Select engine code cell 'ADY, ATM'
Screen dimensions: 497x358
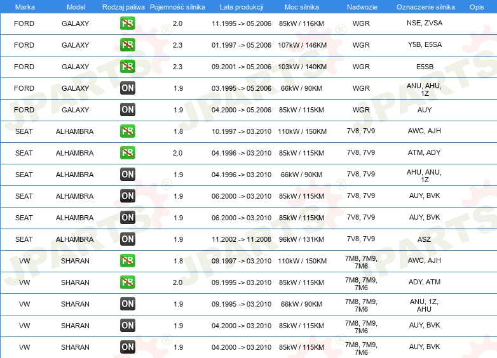425,282
